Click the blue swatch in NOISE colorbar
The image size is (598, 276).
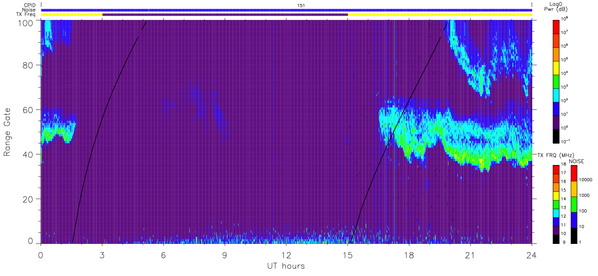(574, 220)
